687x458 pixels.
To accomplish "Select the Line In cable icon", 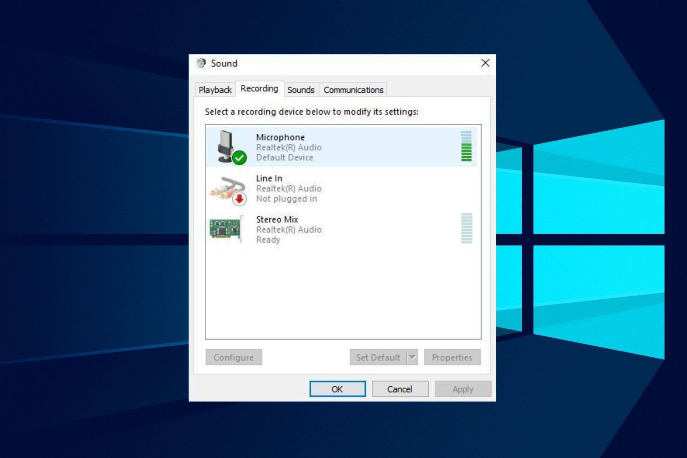I will [228, 191].
